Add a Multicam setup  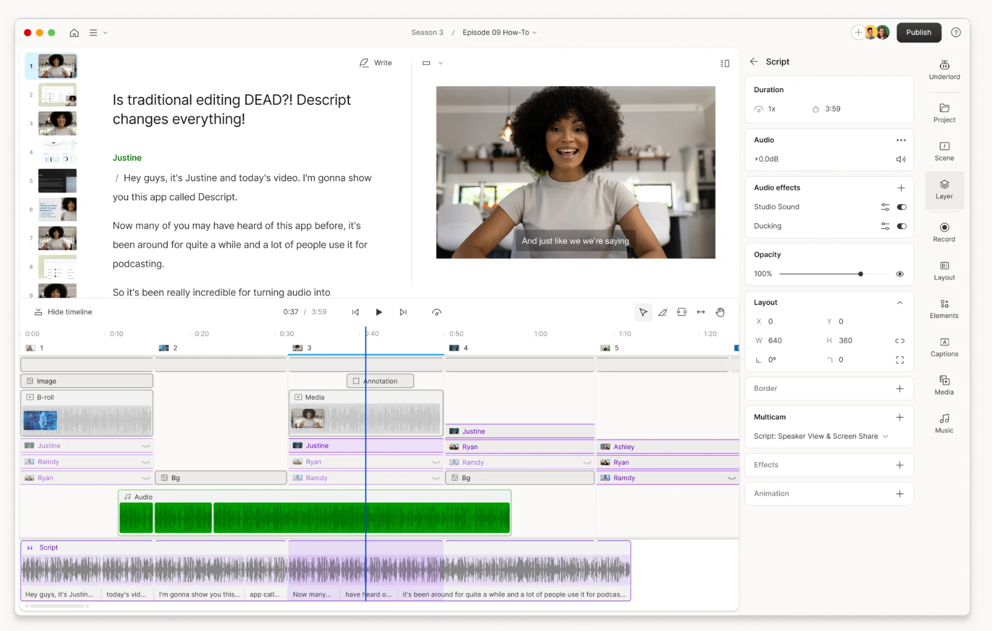coord(900,417)
